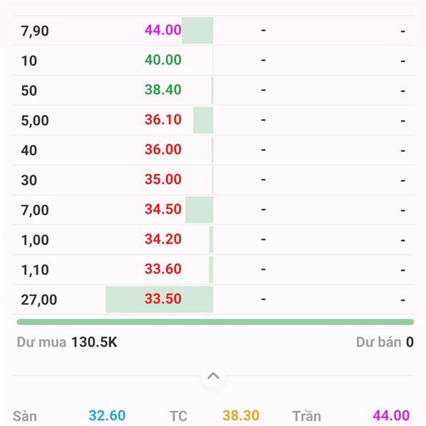The height and width of the screenshot is (426, 426).
Task: Tap the Sàn floor price 32.60
Action: click(x=107, y=415)
